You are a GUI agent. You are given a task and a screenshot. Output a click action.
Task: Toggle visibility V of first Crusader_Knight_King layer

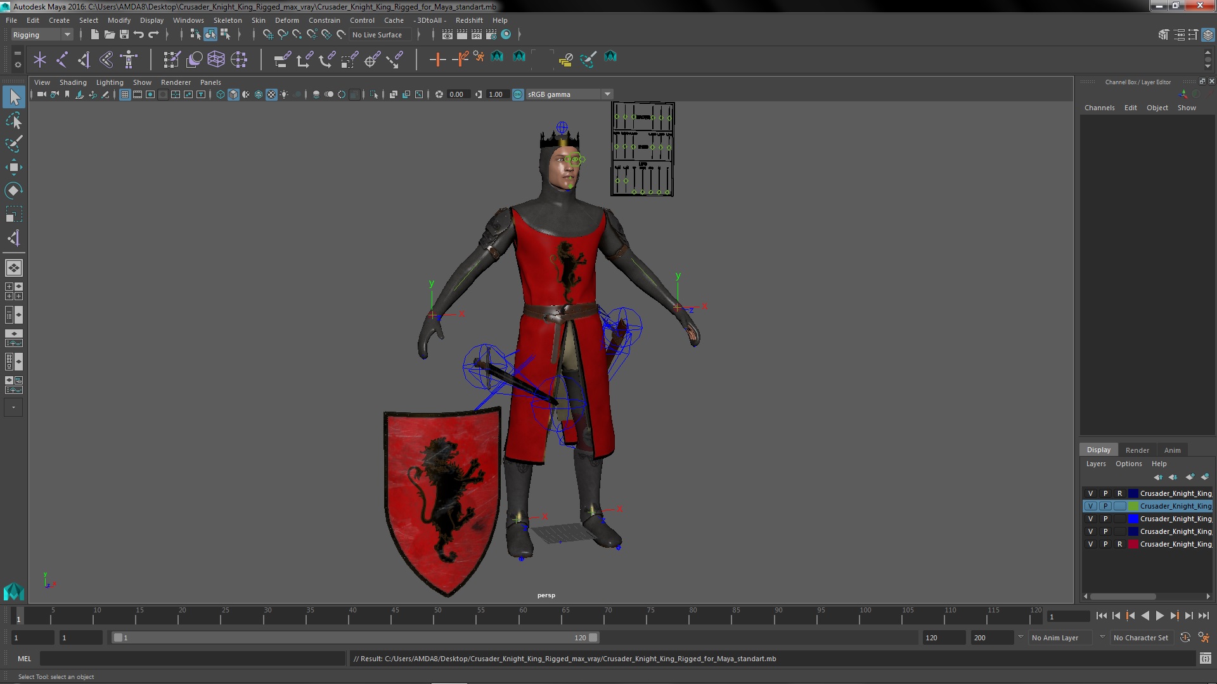[x=1090, y=493]
